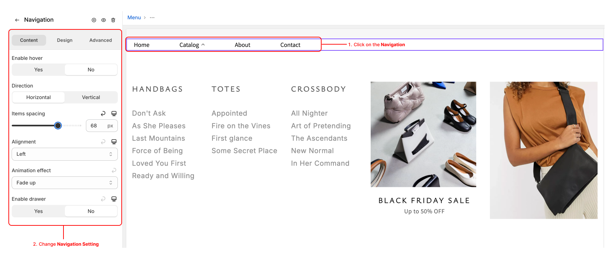
Task: Select Vertical direction
Action: 91,97
